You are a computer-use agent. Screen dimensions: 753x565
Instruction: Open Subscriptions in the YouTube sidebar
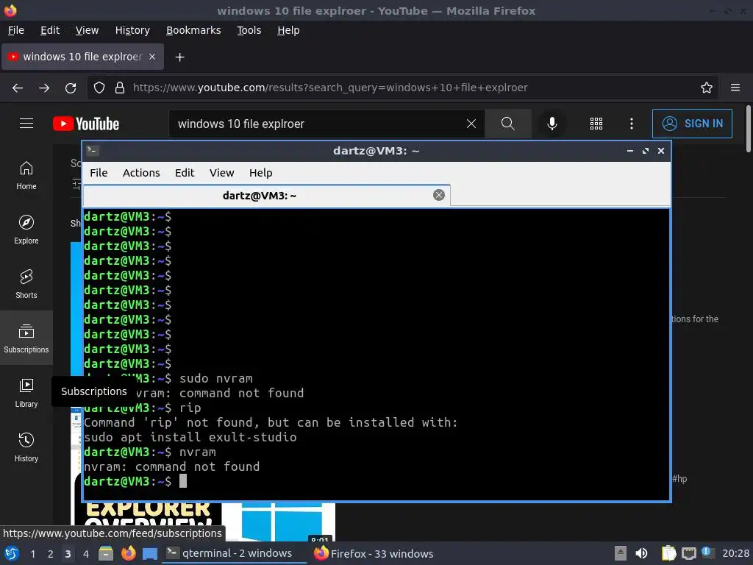pos(26,338)
